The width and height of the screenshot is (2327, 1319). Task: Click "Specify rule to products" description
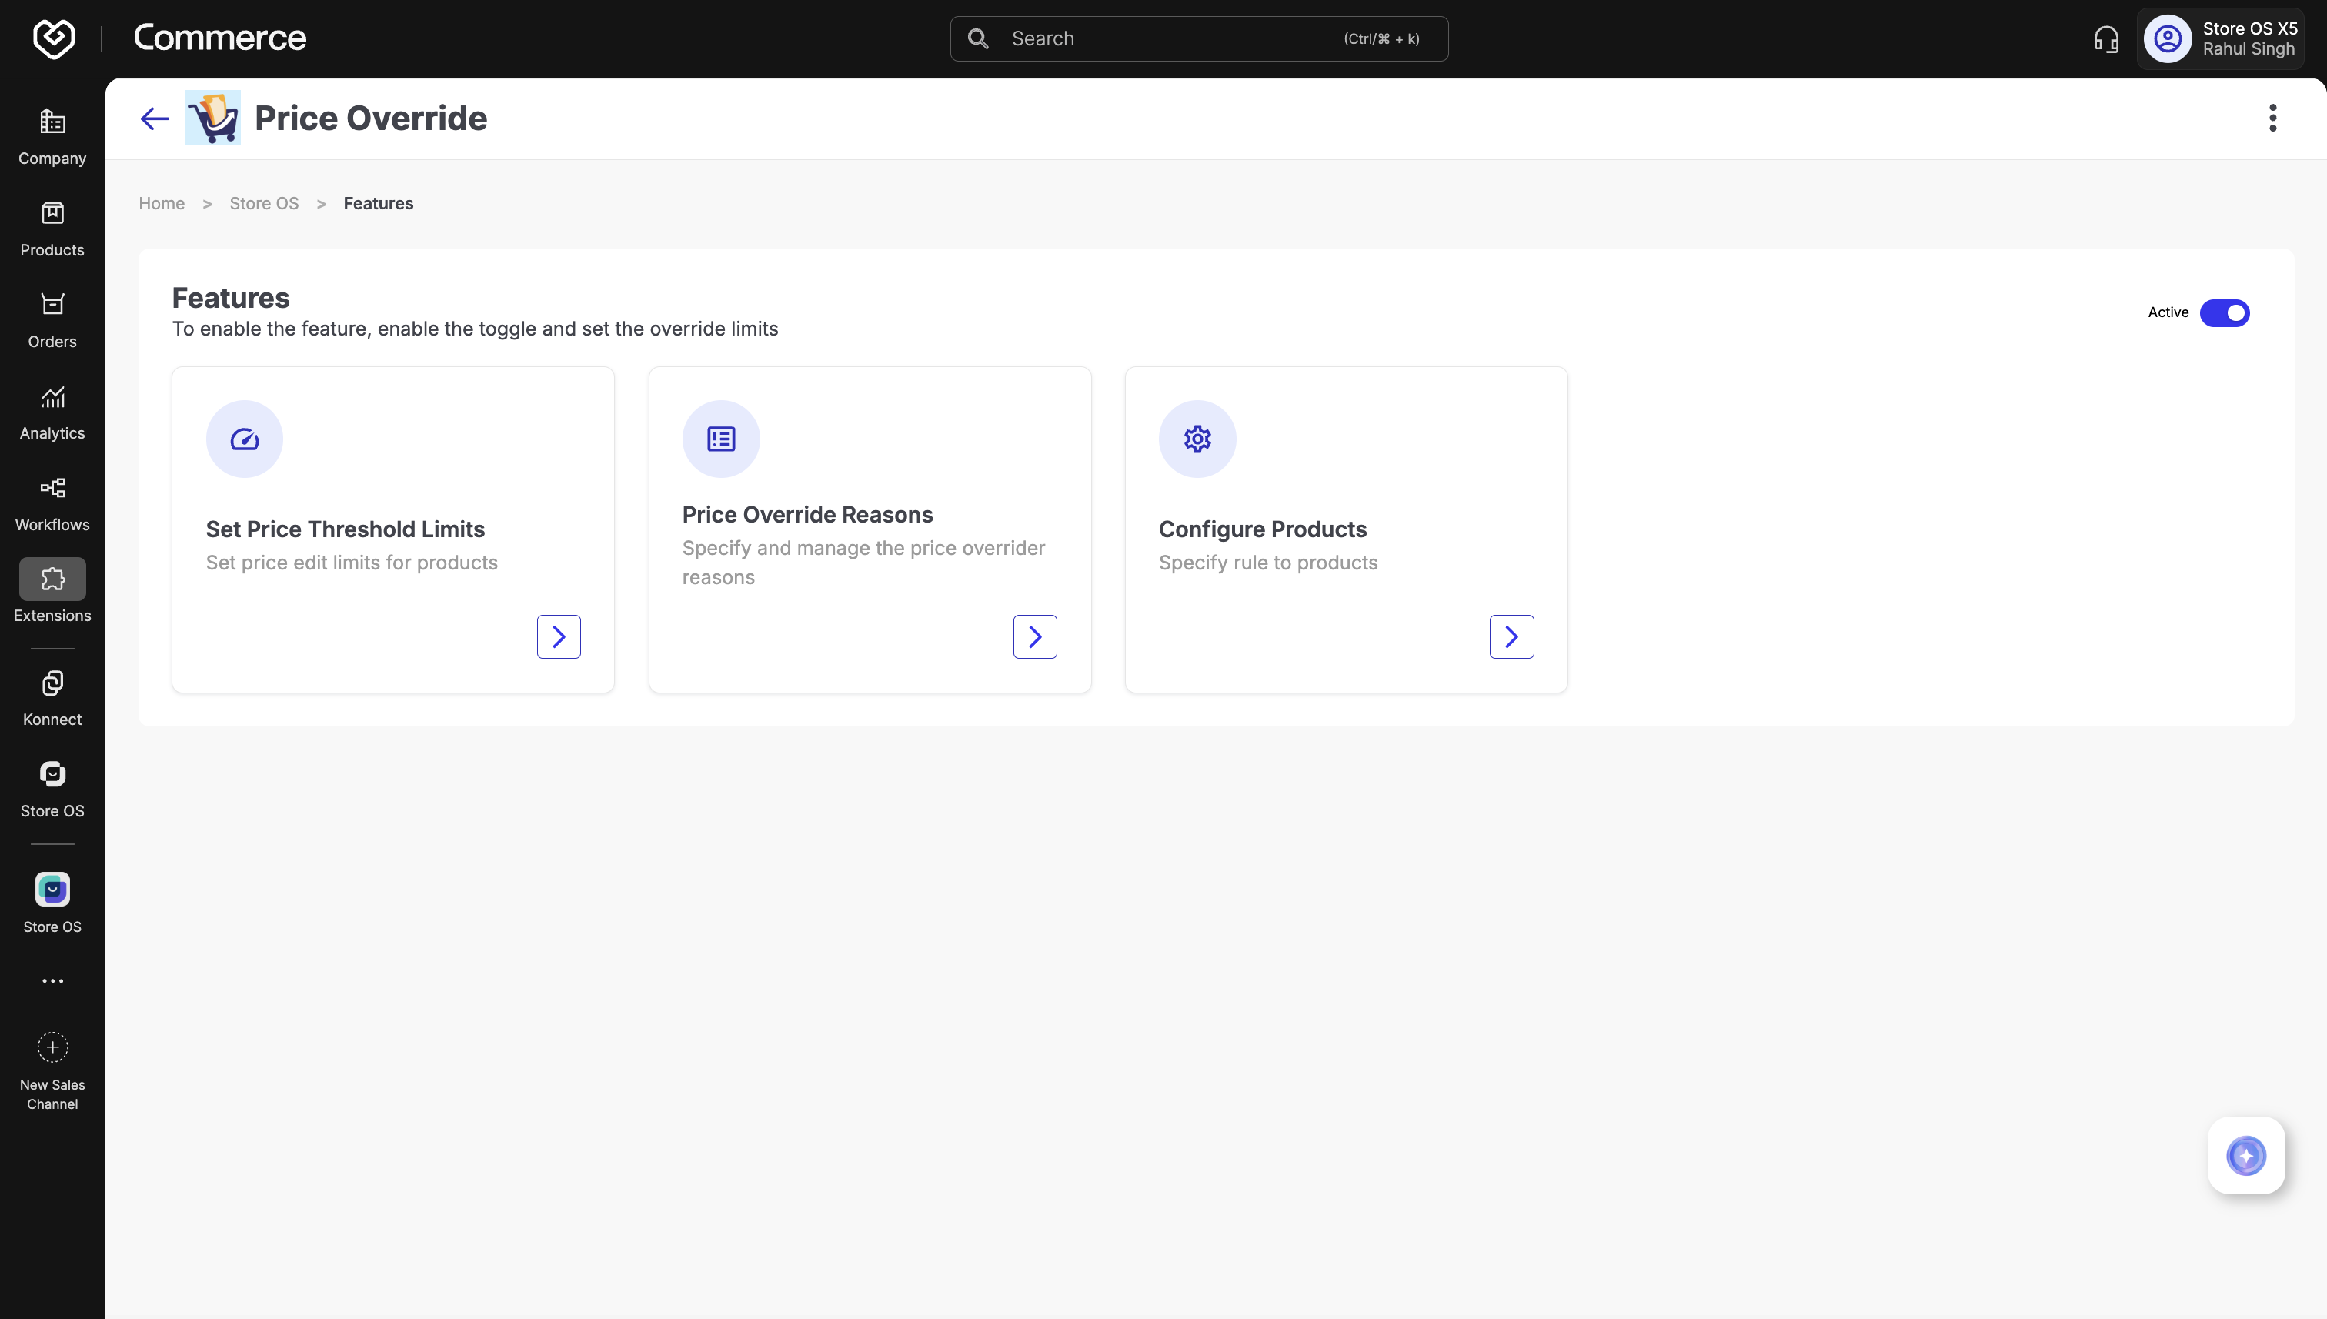1268,563
